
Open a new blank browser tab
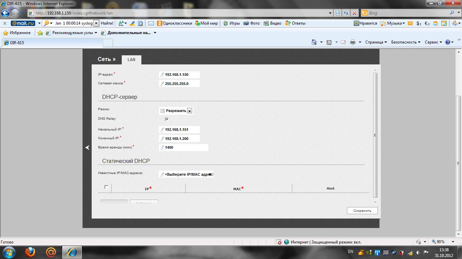(x=108, y=43)
